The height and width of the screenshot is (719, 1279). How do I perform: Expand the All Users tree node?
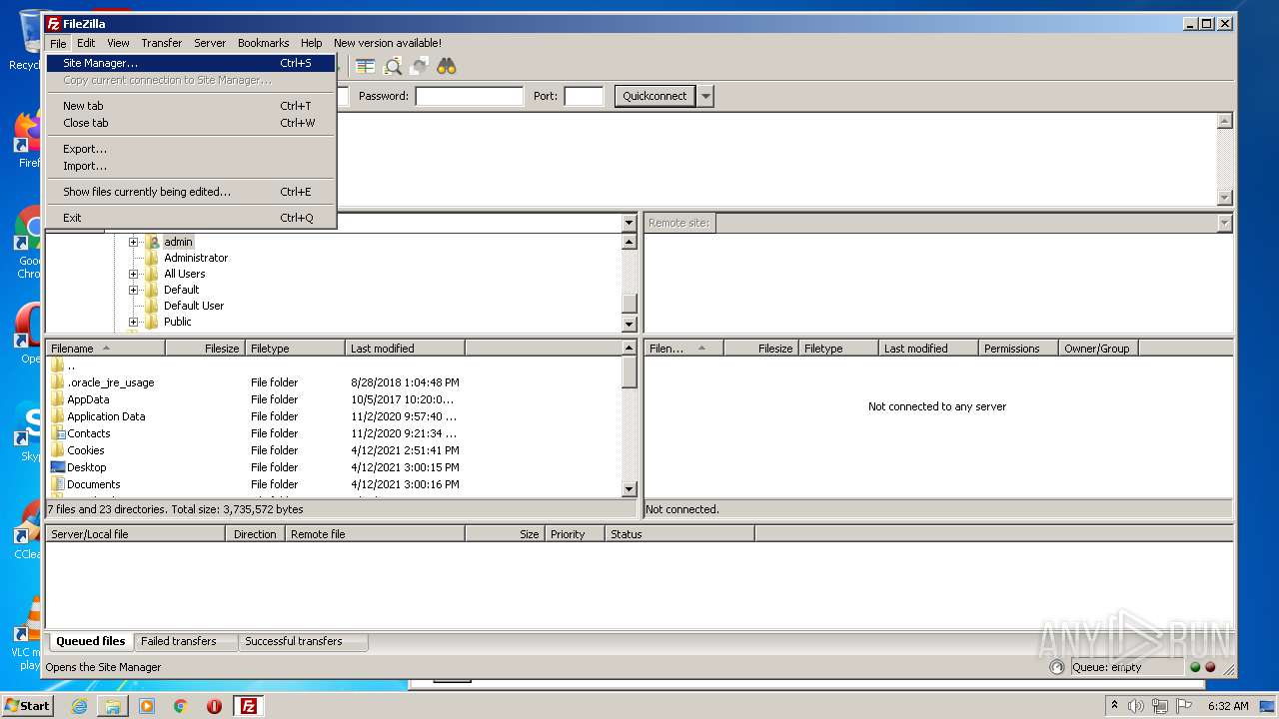[133, 274]
